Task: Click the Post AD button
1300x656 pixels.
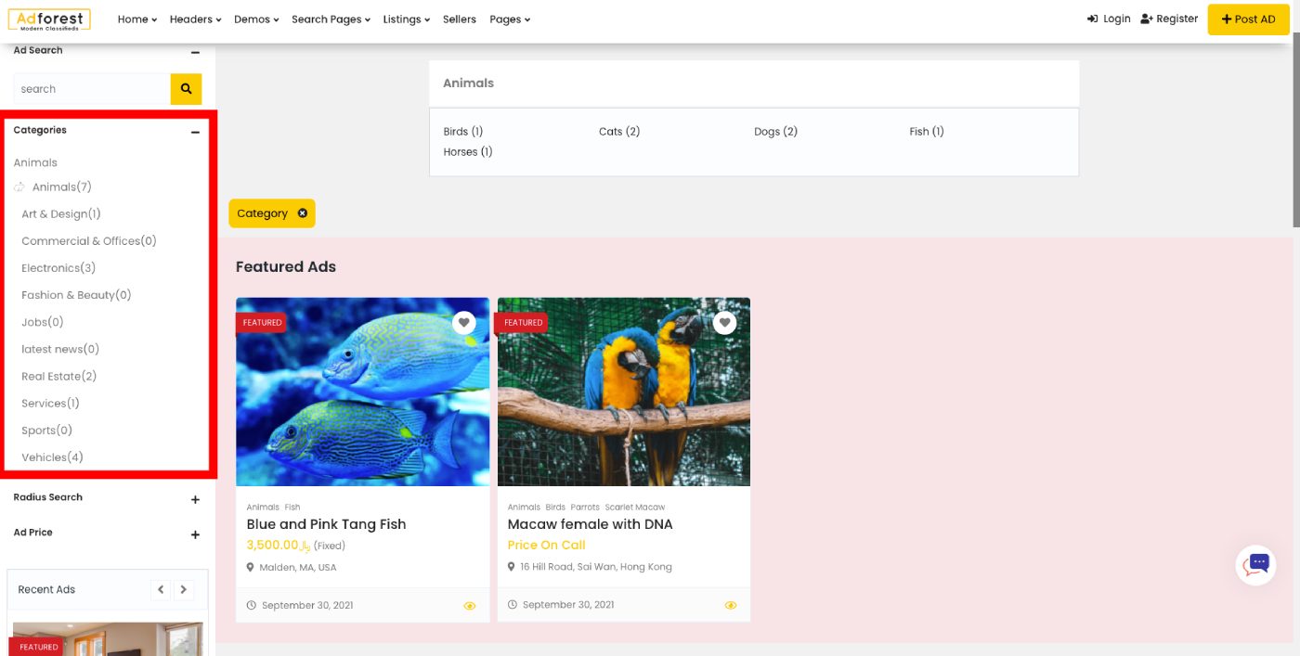Action: 1248,19
